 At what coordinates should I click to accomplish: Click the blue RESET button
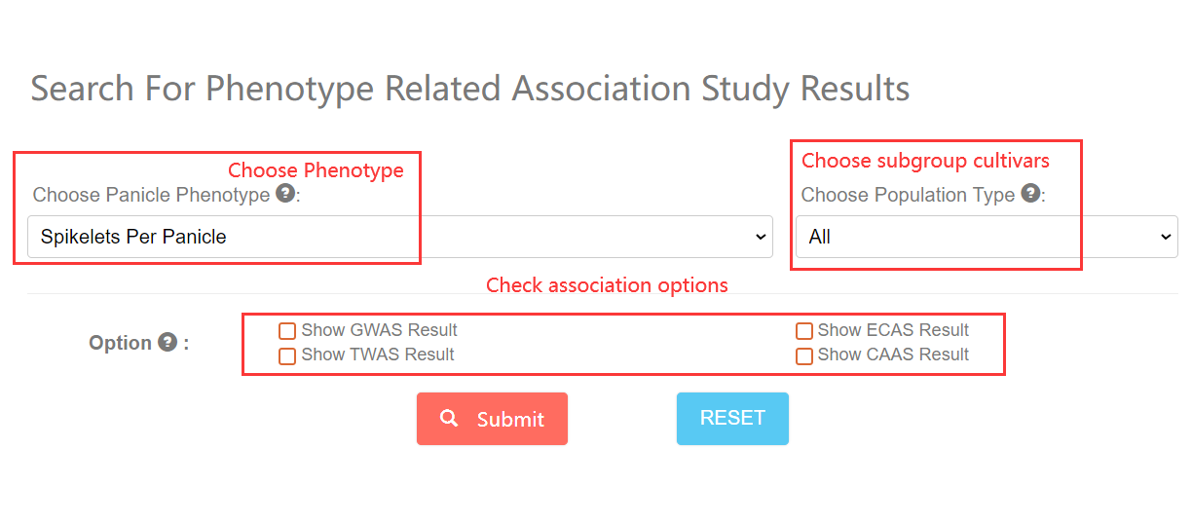[x=732, y=418]
